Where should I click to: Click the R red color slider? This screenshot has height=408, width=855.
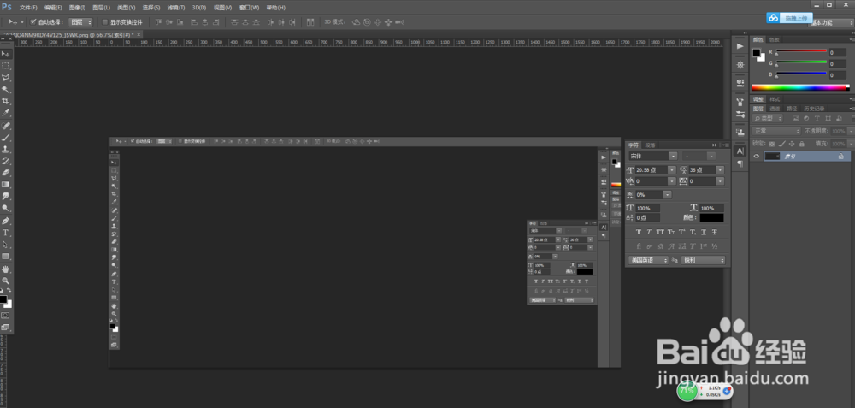pos(801,50)
